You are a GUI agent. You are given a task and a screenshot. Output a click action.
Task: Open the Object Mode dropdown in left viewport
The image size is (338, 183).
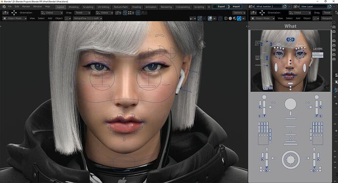pos(15,18)
